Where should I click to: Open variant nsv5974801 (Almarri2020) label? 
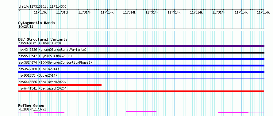(40, 43)
